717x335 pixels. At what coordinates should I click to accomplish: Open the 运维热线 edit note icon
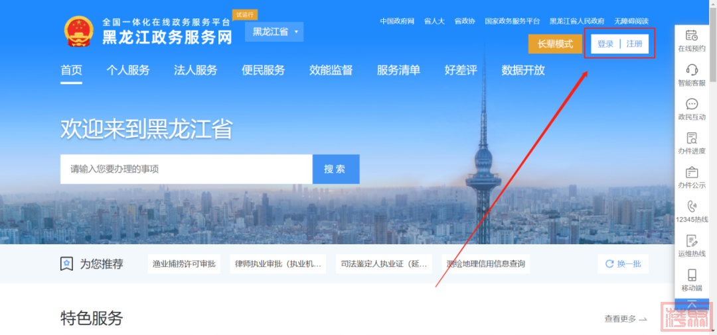pos(691,240)
